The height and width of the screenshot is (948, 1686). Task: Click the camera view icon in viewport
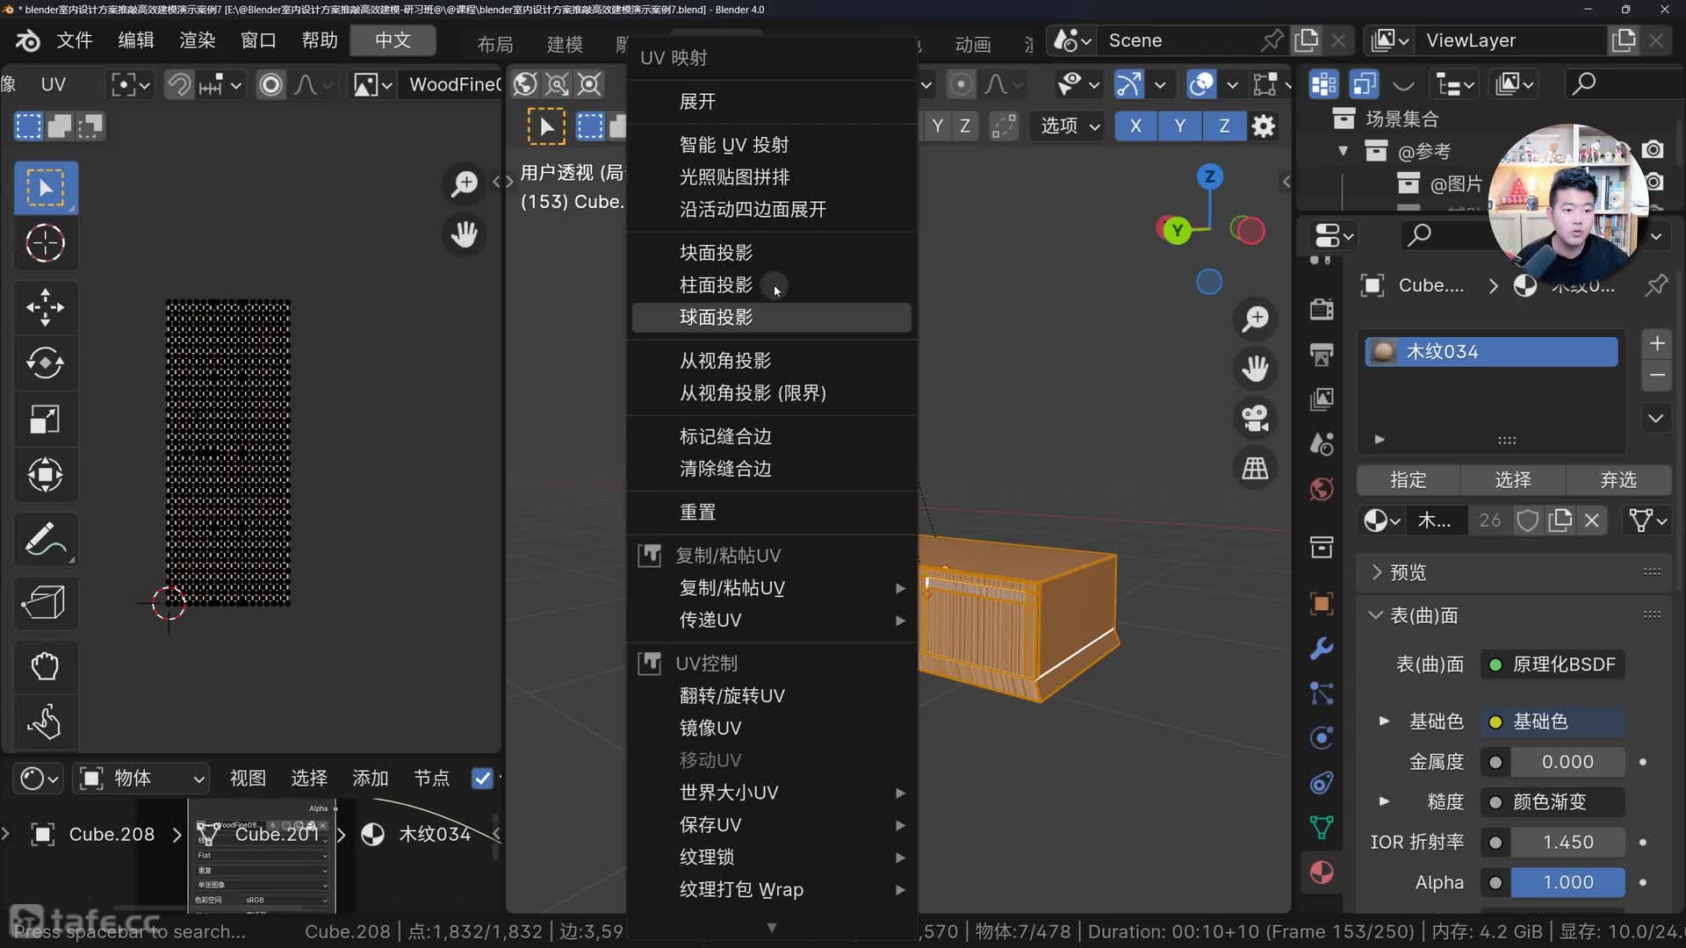1255,418
